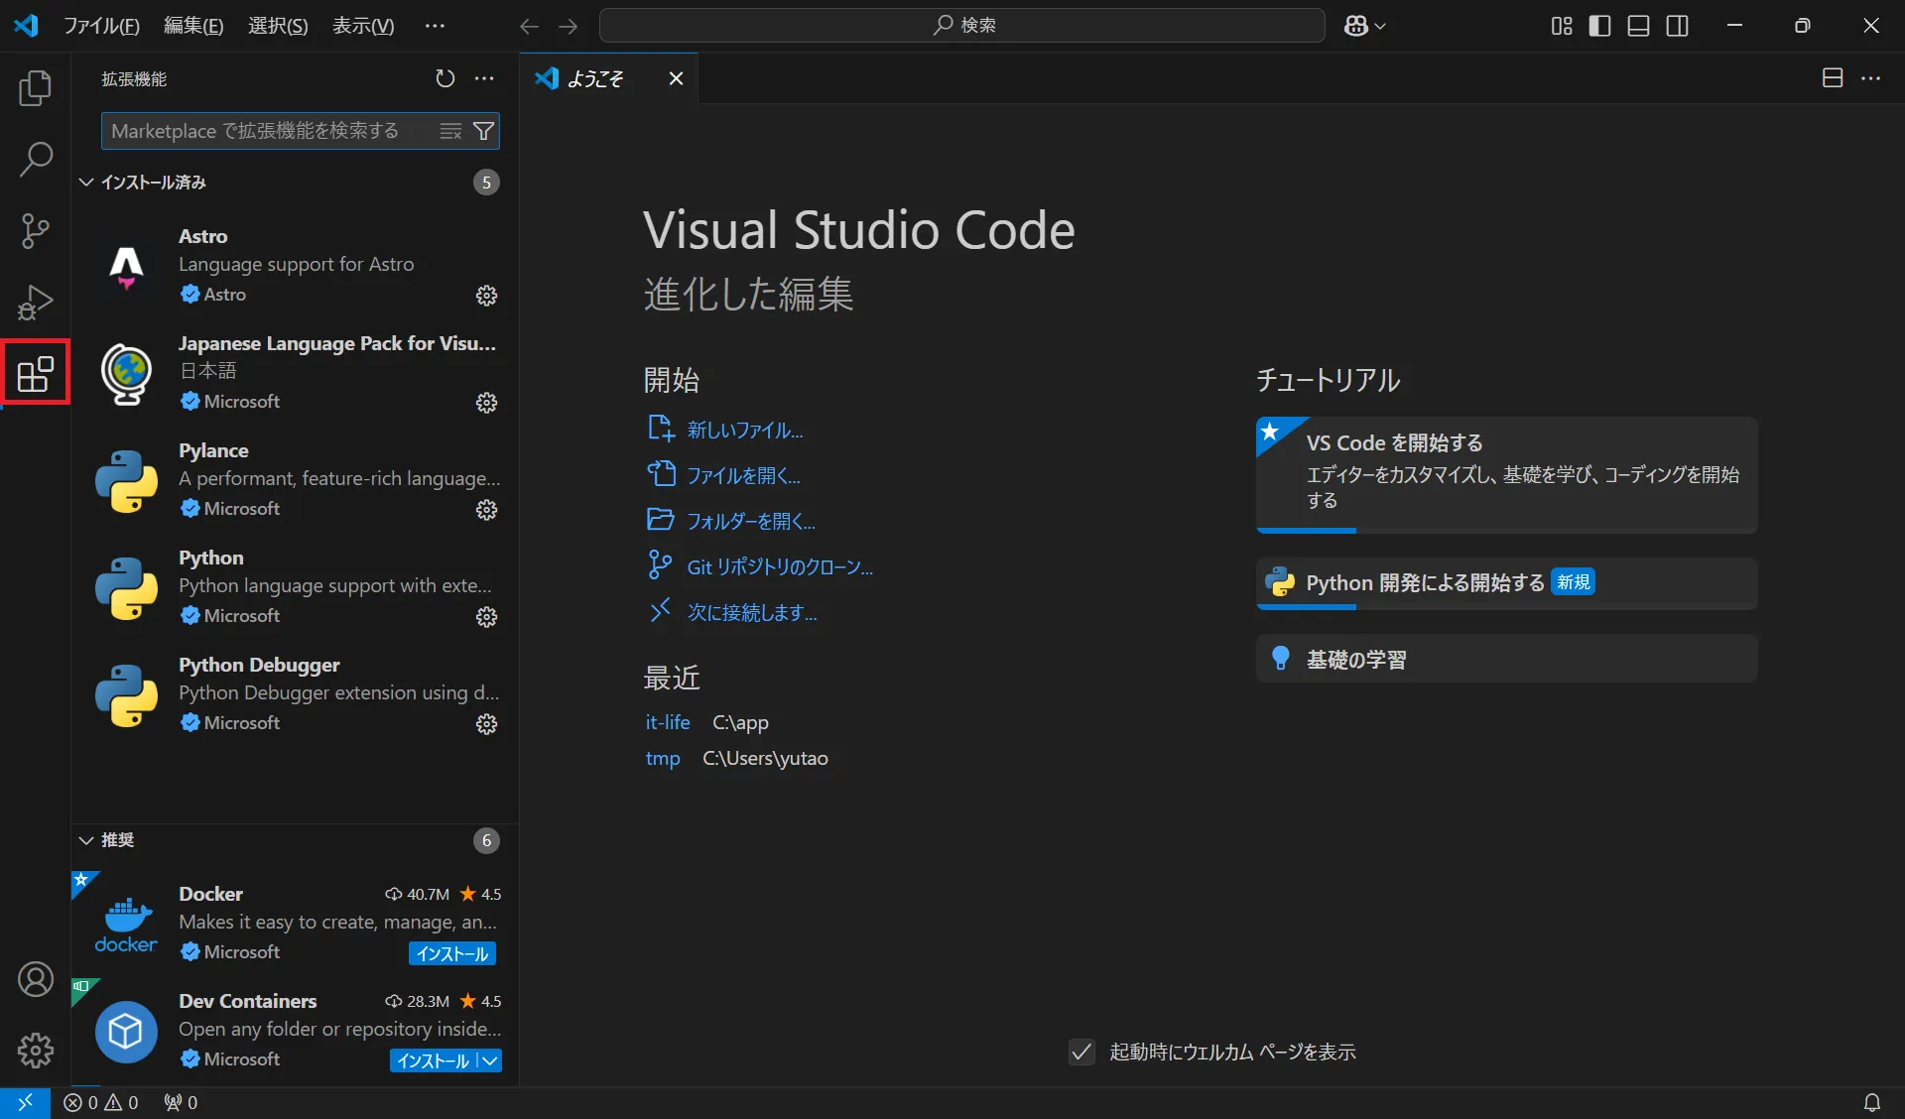Open notifications bell in status bar
The width and height of the screenshot is (1905, 1119).
click(1872, 1102)
